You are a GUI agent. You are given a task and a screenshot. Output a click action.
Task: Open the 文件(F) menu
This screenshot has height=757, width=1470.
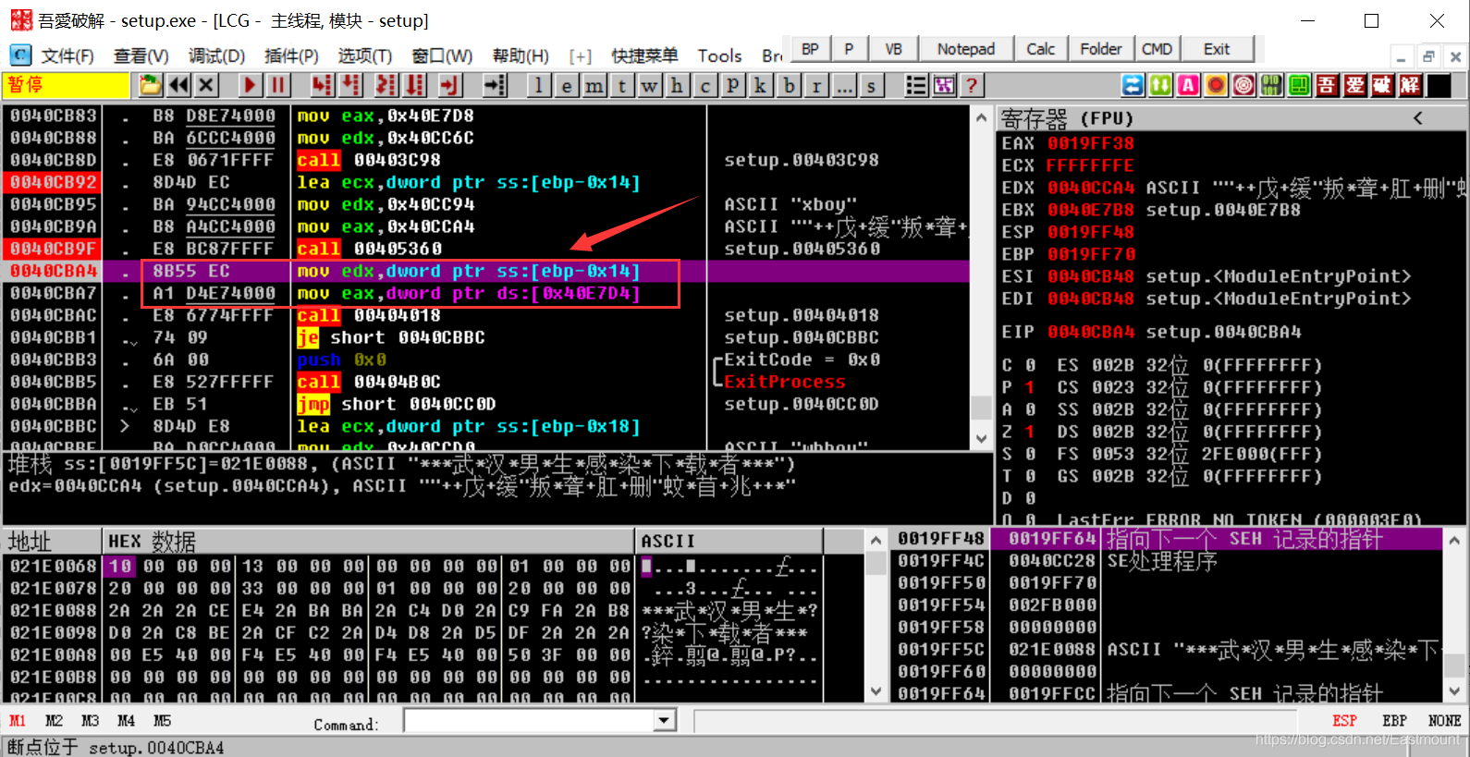click(x=67, y=56)
